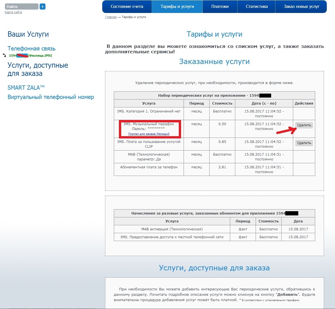The image size is (335, 309).
Task: Click the Дата (с - по) column header
Action: 264,103
